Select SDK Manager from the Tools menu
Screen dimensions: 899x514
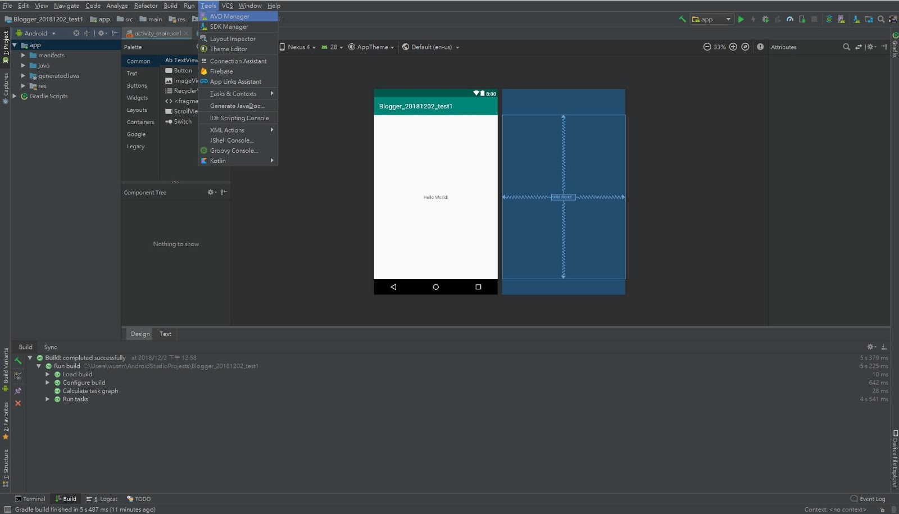tap(238, 26)
